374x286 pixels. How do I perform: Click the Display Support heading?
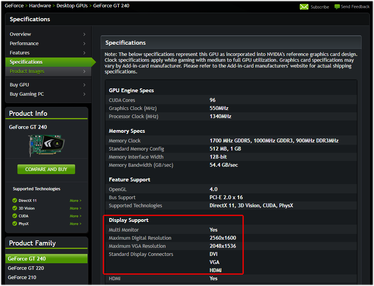click(x=129, y=220)
